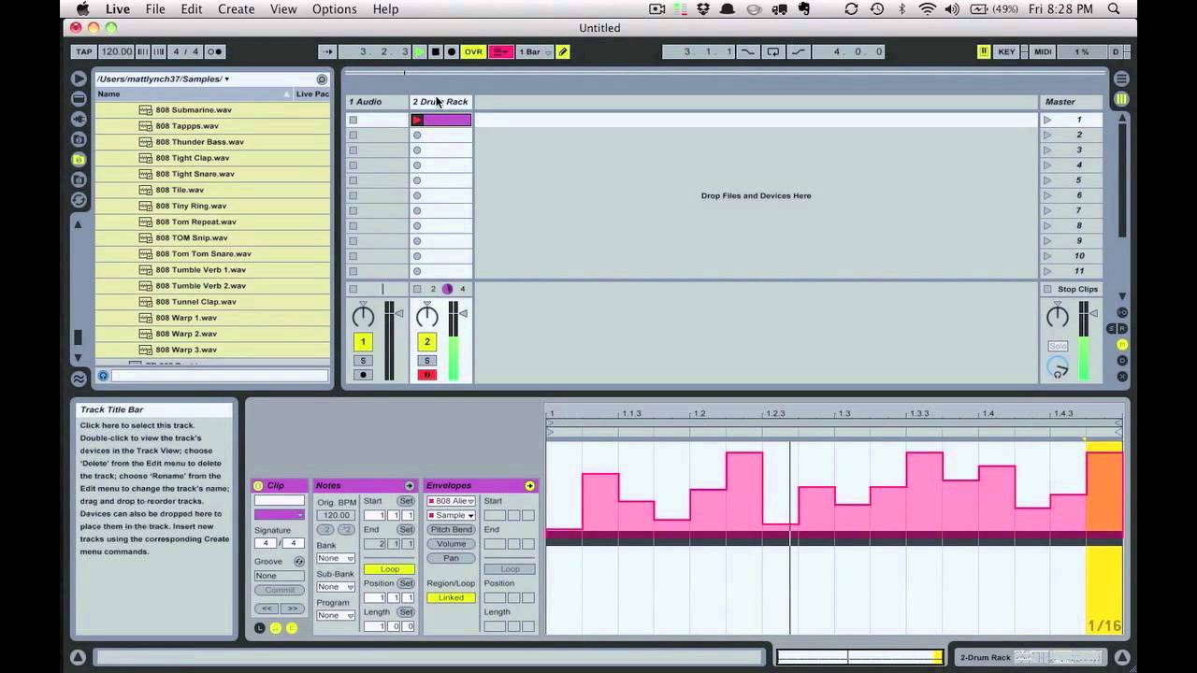1197x673 pixels.
Task: Toggle the Follow arrow button
Action: [327, 51]
